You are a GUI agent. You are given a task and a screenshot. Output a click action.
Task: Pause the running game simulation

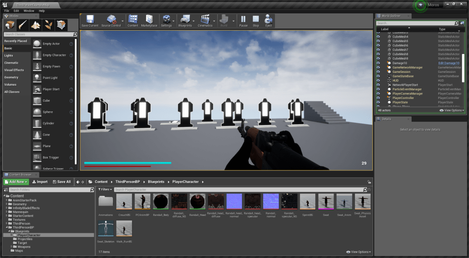pyautogui.click(x=243, y=19)
